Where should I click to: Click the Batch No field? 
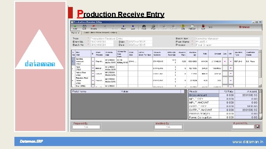pos(102,45)
